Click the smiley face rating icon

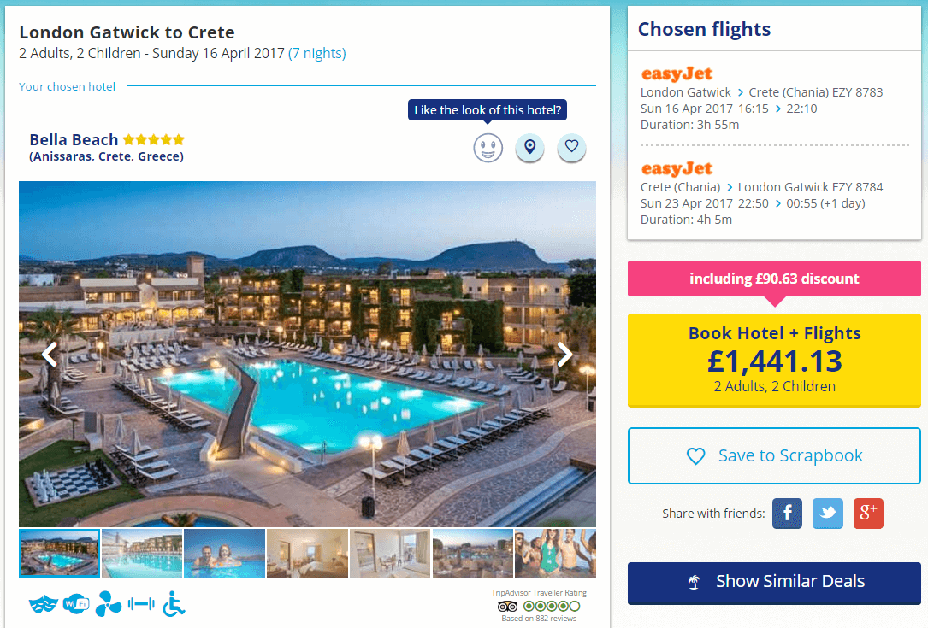click(488, 147)
